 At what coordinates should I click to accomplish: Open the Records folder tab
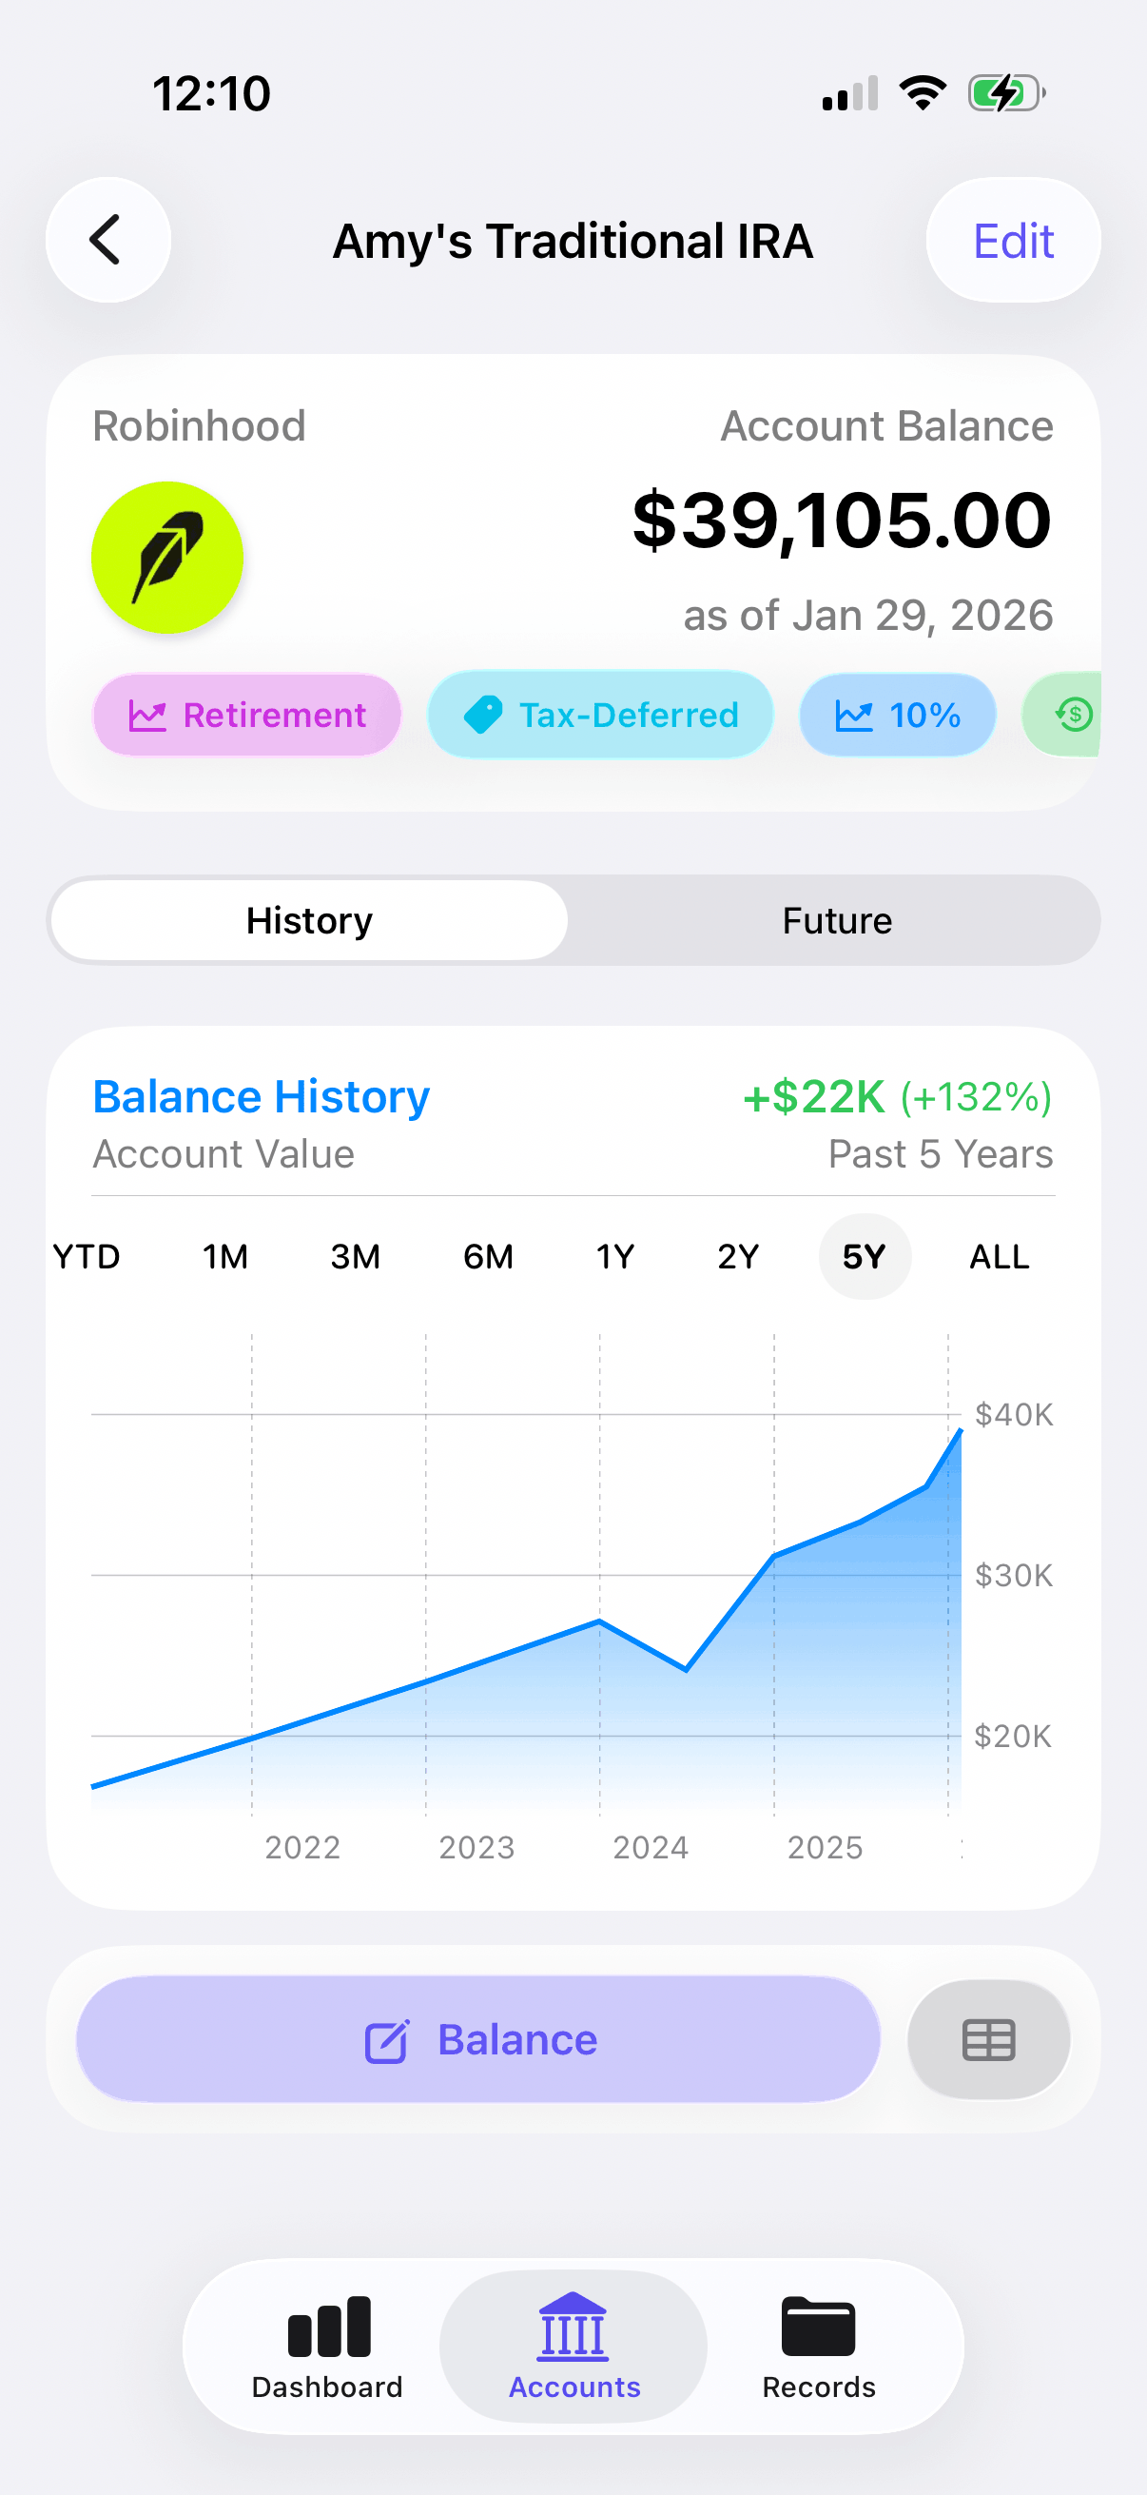click(x=818, y=2346)
